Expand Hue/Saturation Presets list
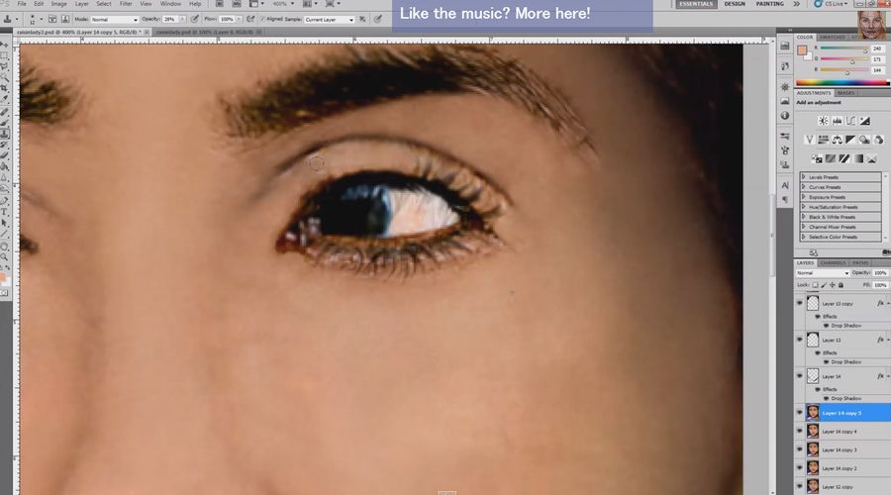This screenshot has height=495, width=891. coord(804,207)
